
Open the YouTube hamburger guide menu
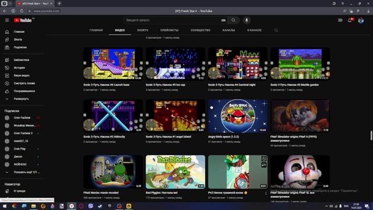click(x=7, y=20)
